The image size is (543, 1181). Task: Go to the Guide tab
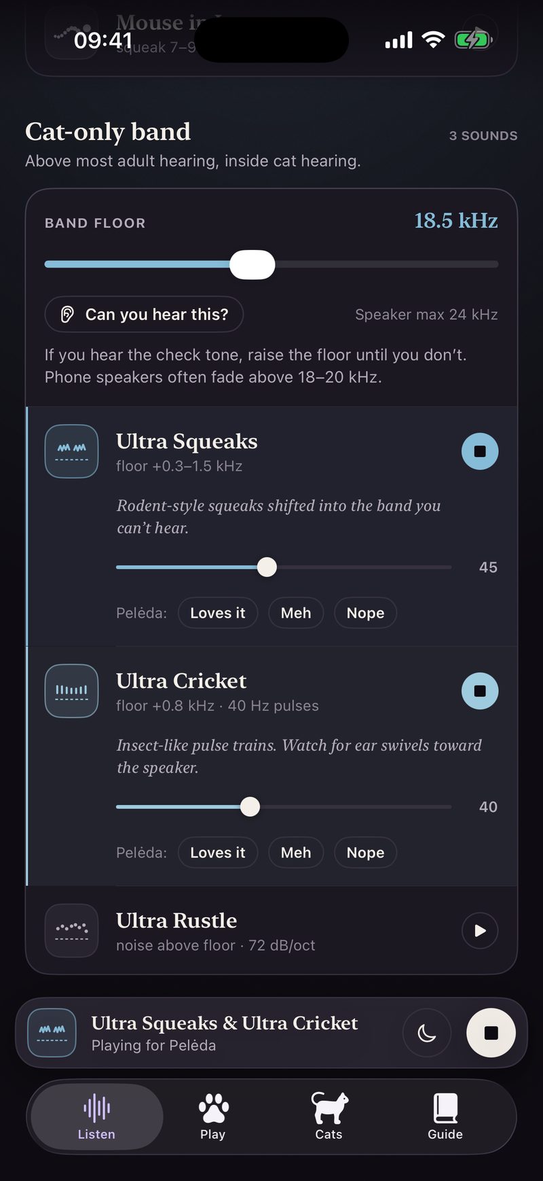[445, 1116]
